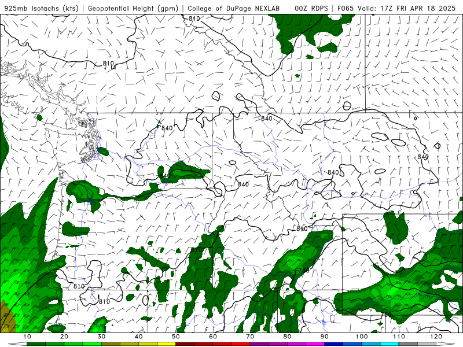Click the '750' height contour label
Viewport: 463px width, 347px height.
[387, 315]
